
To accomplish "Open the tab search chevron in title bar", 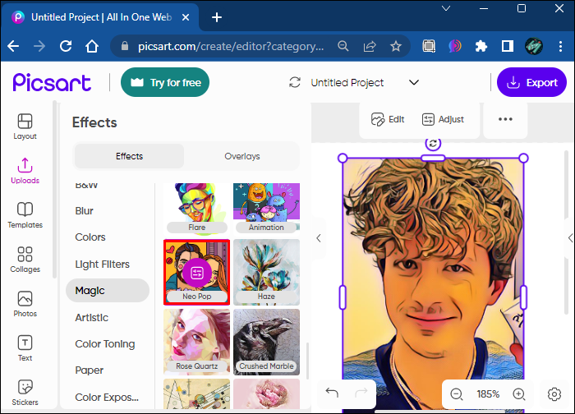I will tap(446, 8).
